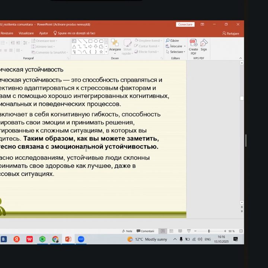The height and width of the screenshot is (268, 268).
Task: Click the Conectare sign-in button
Action: click(185, 25)
